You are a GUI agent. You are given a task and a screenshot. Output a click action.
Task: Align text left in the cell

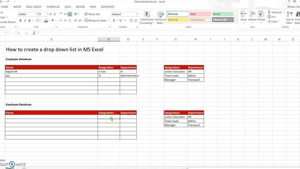[x=61, y=21]
